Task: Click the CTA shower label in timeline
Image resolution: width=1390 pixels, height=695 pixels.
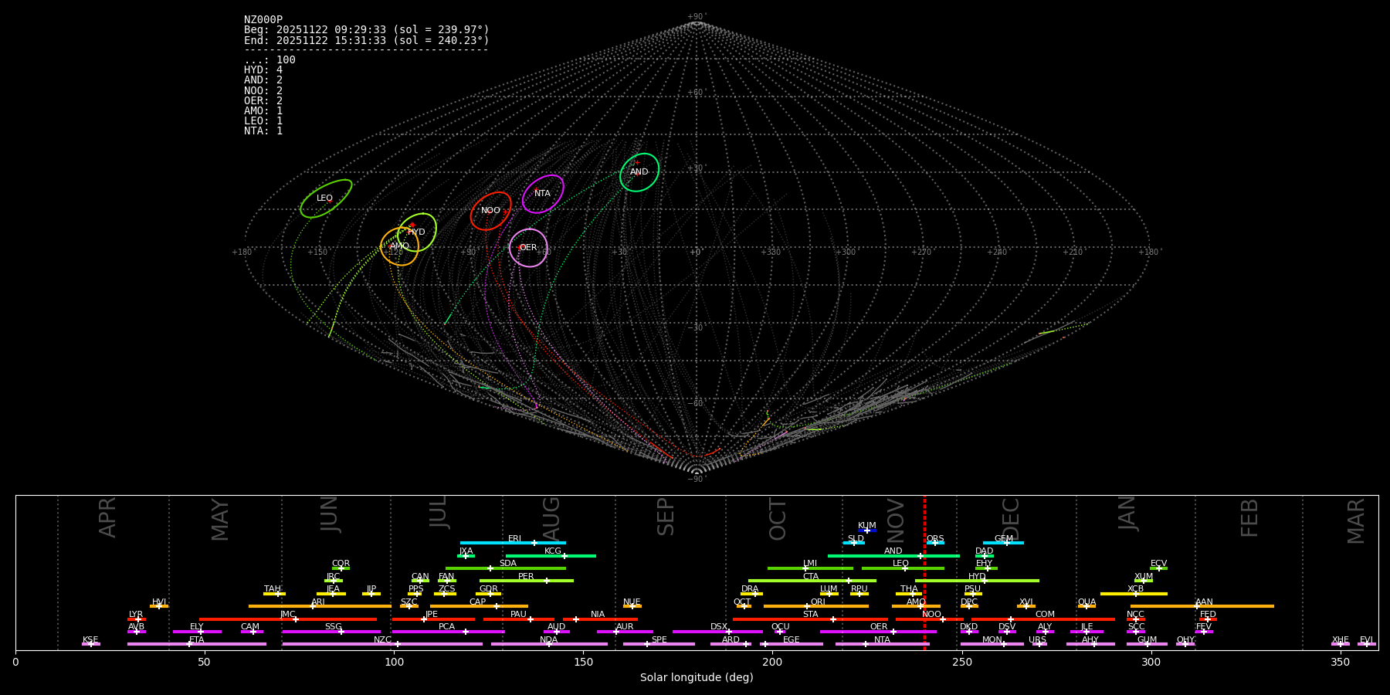Action: (x=811, y=576)
